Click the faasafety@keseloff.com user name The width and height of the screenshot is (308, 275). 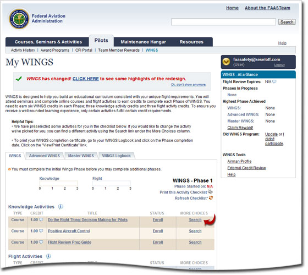tap(256, 59)
